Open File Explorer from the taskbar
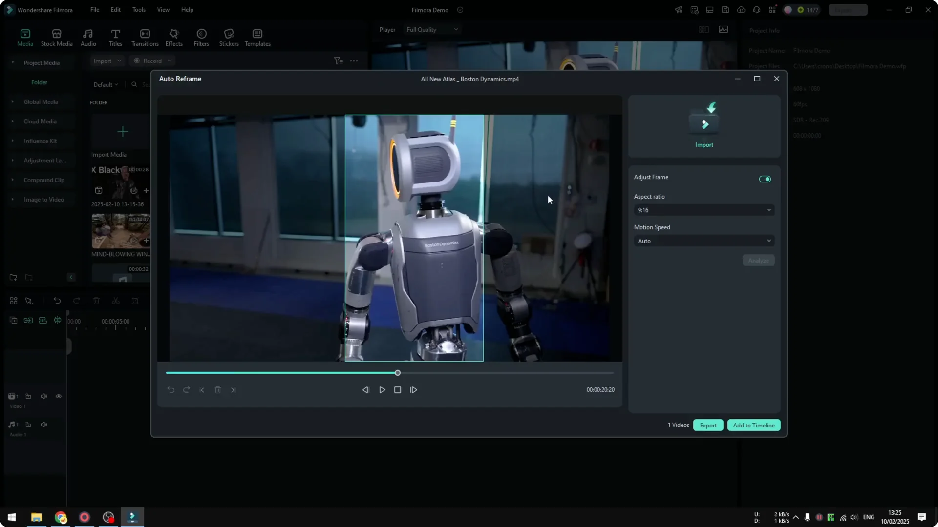This screenshot has width=938, height=527. [36, 517]
